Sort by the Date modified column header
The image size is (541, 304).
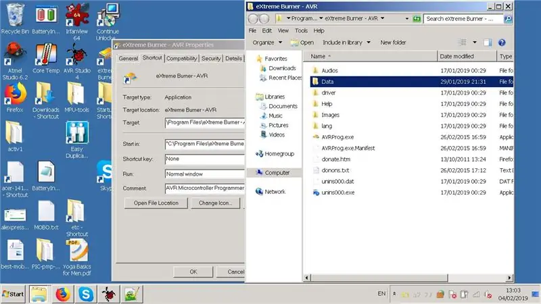pos(467,56)
